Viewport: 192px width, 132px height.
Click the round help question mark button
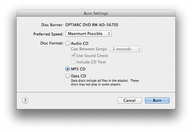(x=25, y=100)
